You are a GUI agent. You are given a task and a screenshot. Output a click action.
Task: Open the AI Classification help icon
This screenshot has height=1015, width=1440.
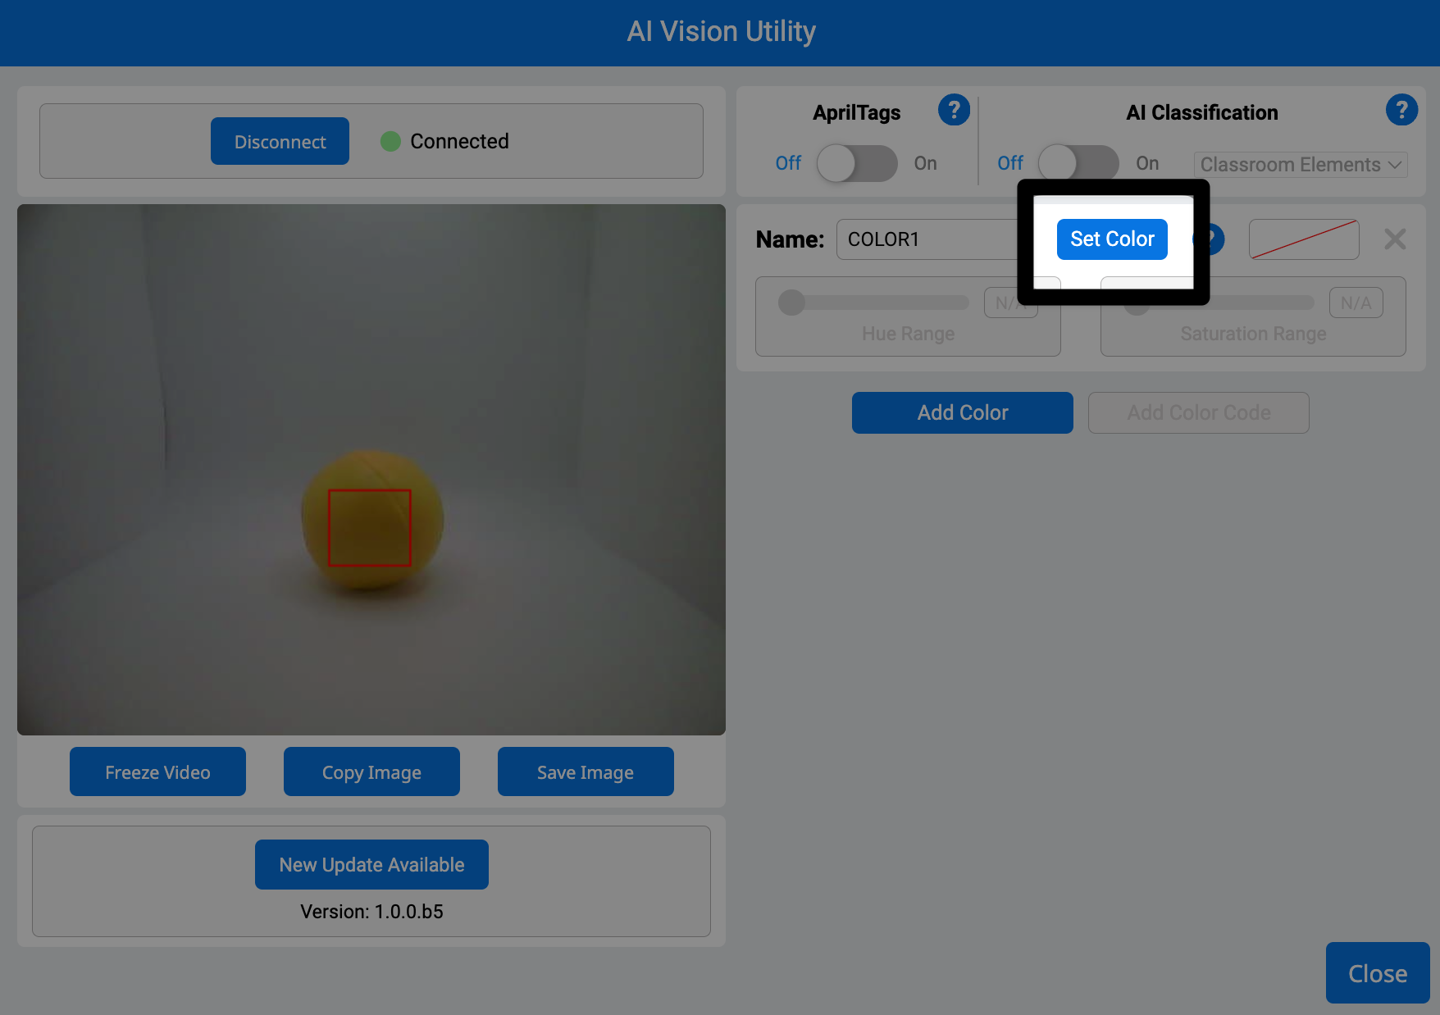coord(1402,108)
